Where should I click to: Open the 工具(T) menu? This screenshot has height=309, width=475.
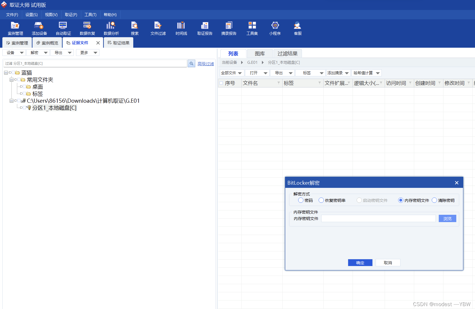click(90, 15)
